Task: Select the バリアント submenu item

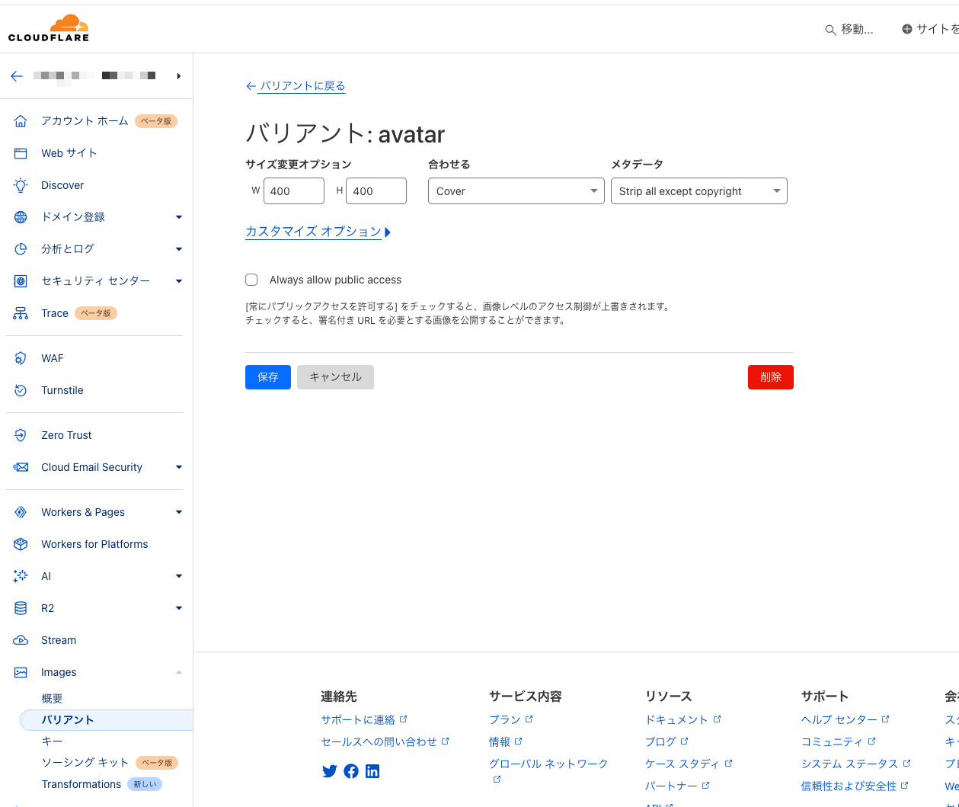Action: click(x=106, y=720)
